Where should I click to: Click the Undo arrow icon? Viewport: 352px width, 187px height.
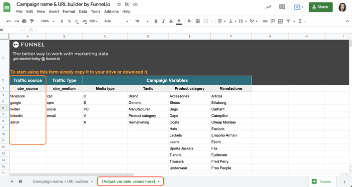click(x=9, y=22)
